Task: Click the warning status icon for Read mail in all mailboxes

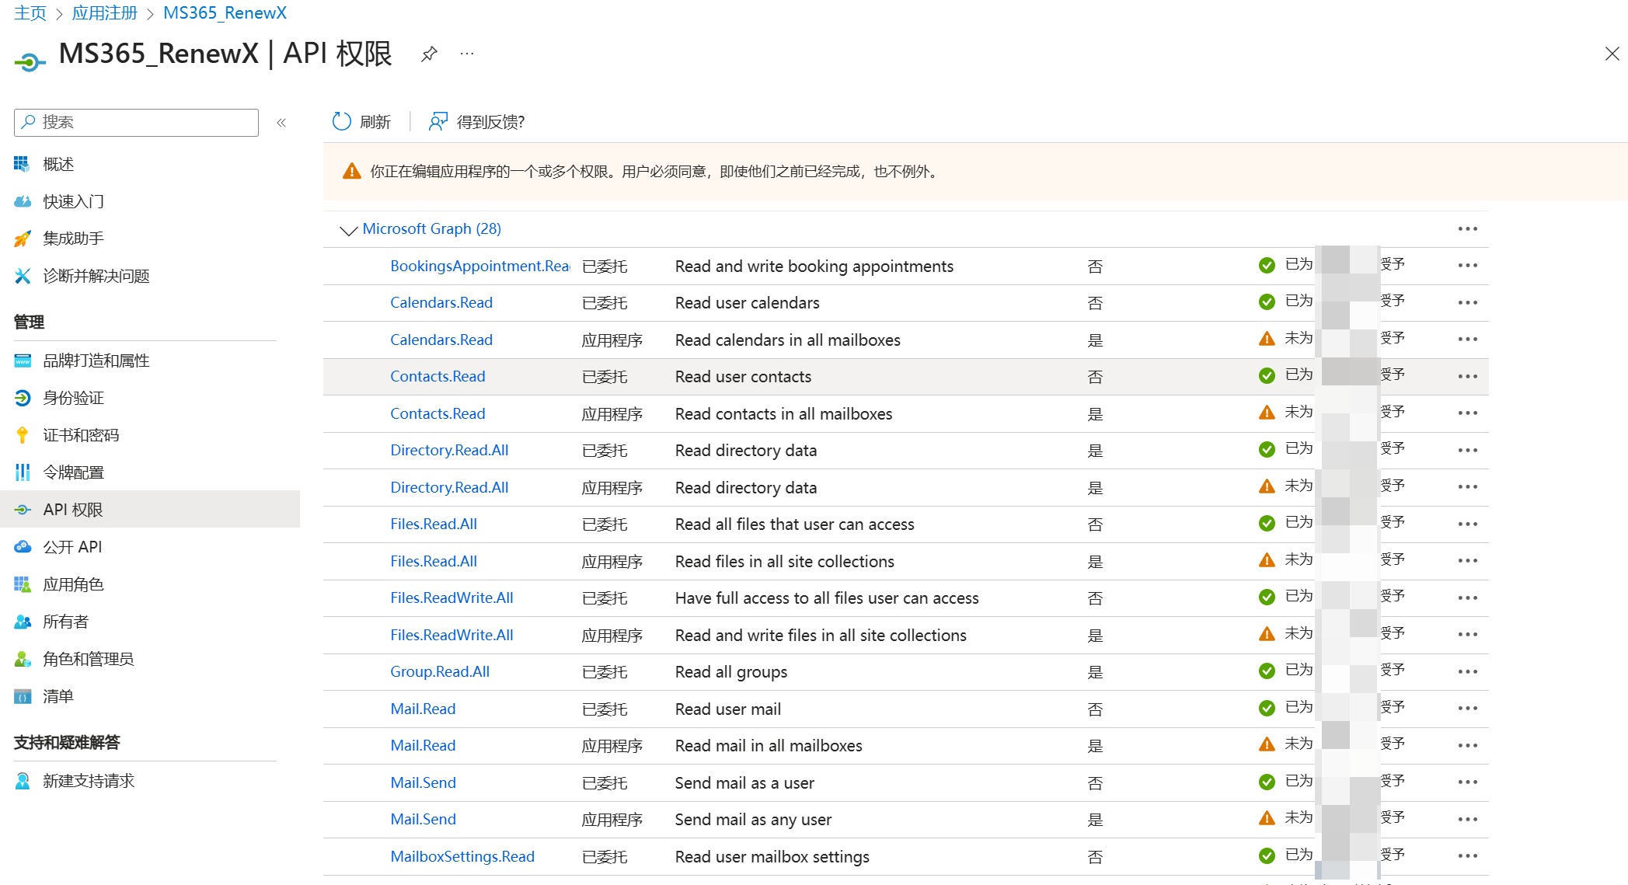Action: 1267,745
